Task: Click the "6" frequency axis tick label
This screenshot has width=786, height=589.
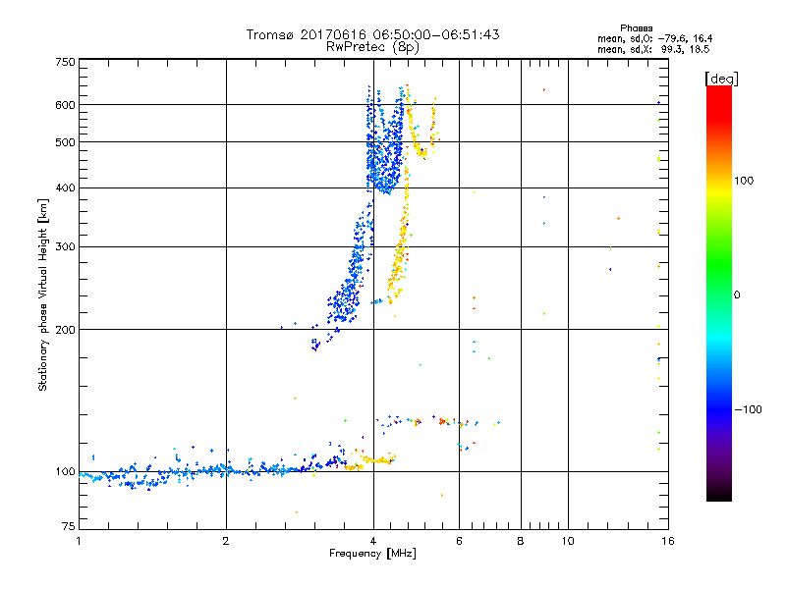Action: (x=459, y=541)
